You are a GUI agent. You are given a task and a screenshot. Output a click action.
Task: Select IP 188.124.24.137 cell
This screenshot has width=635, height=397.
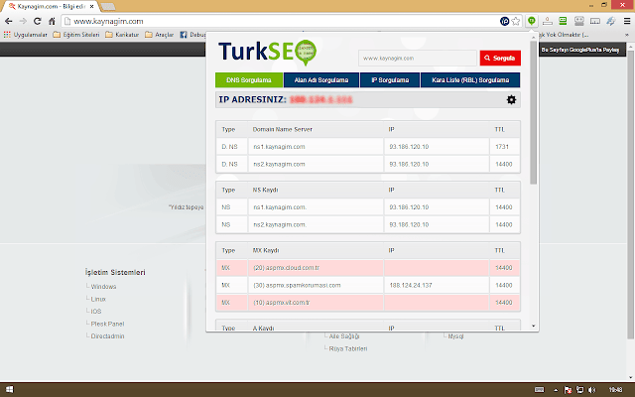[437, 285]
